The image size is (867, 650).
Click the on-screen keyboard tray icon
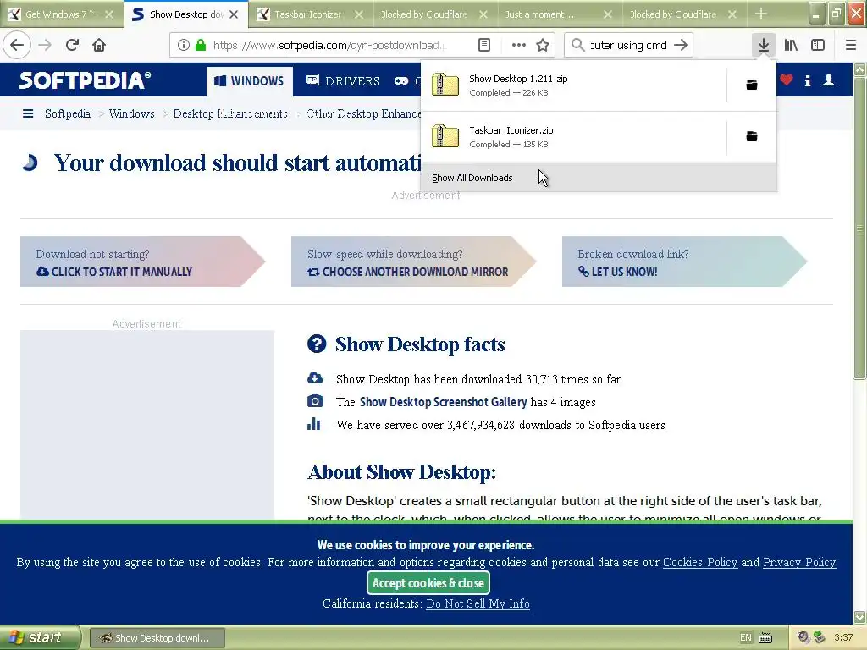(x=765, y=638)
